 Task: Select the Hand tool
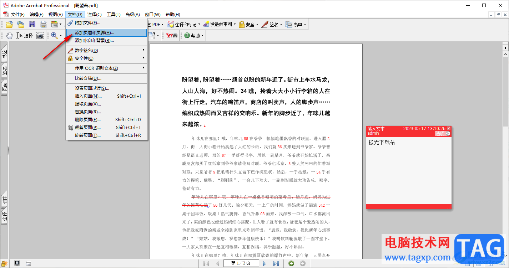point(9,35)
